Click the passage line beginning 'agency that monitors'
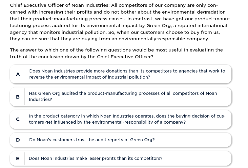The image size is (248, 168). click(115, 32)
